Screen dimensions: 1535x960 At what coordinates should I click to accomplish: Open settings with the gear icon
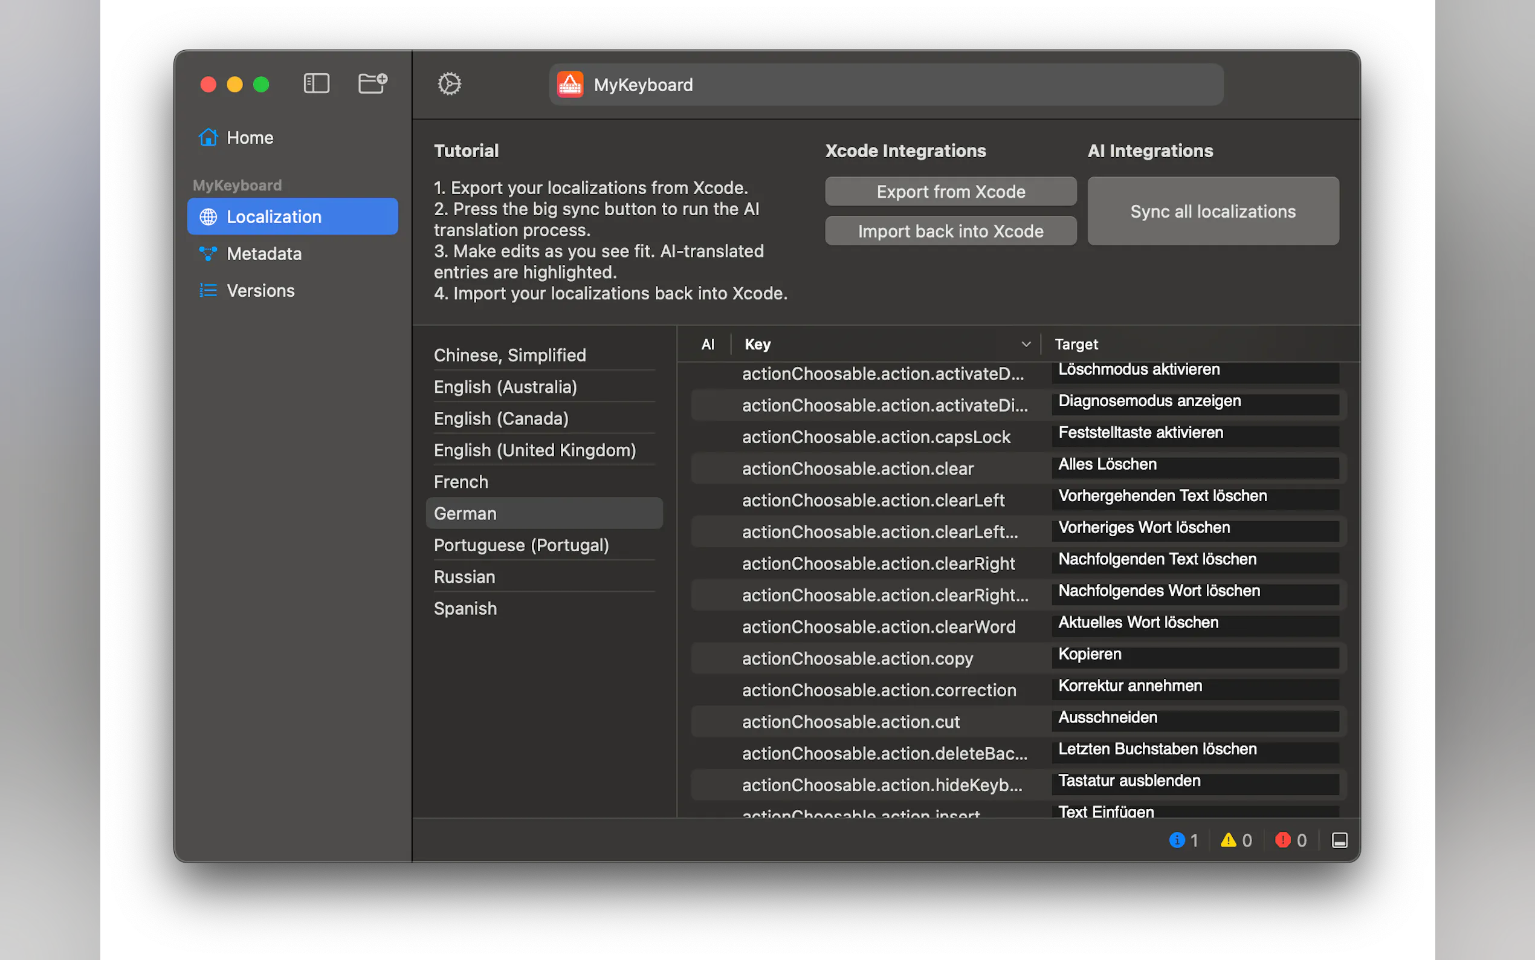coord(449,84)
